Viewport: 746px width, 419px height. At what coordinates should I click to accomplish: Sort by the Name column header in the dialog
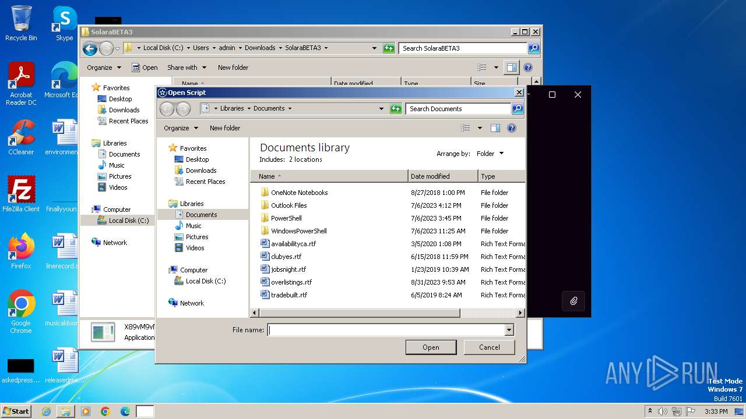pyautogui.click(x=329, y=176)
